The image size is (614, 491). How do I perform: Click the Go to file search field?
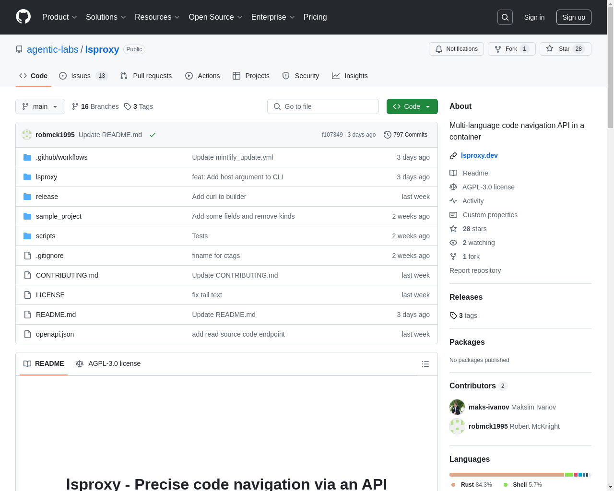pyautogui.click(x=323, y=106)
